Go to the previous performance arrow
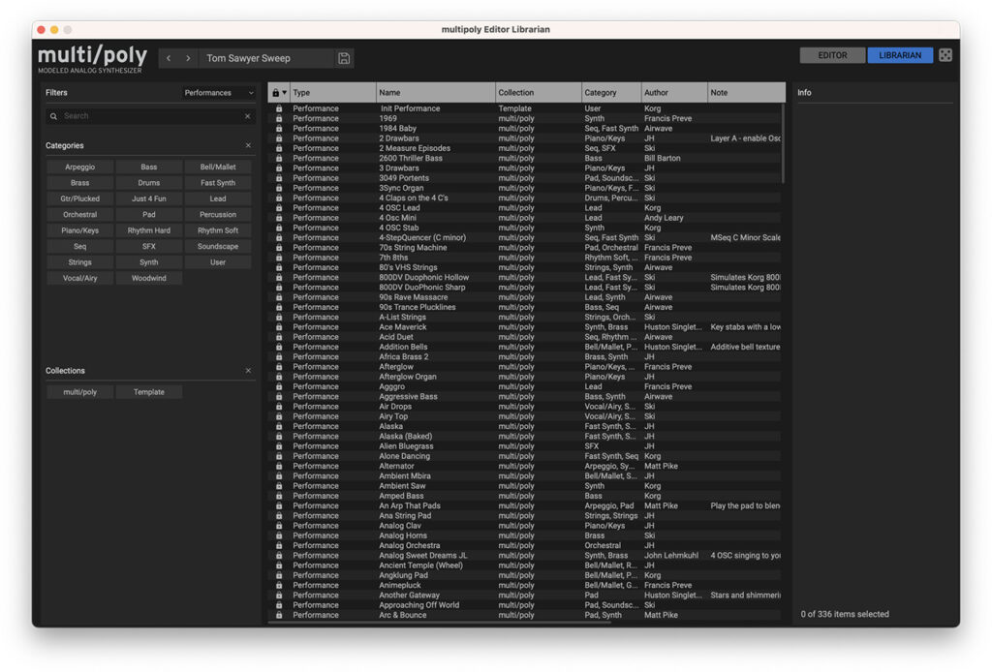The height and width of the screenshot is (672, 992). (x=169, y=58)
